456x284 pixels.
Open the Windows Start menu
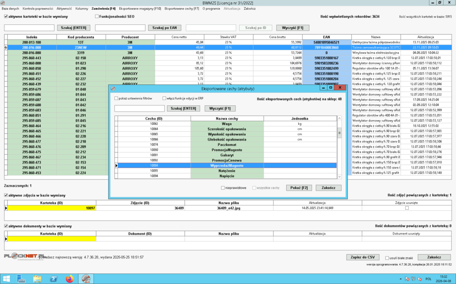7,278
